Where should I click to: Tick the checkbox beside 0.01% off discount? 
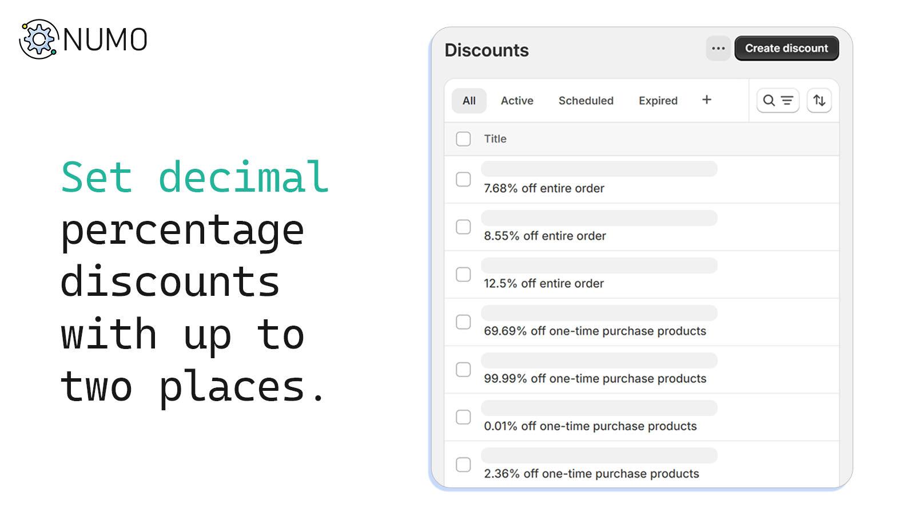click(x=463, y=418)
